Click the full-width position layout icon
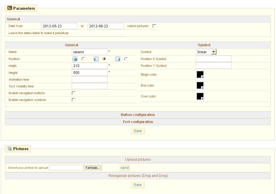Viewport: 276px width, 194px height. pyautogui.click(x=75, y=59)
